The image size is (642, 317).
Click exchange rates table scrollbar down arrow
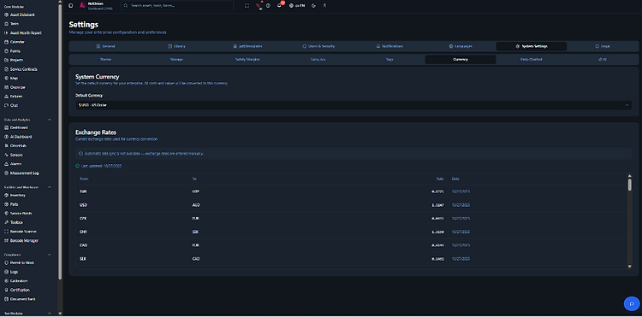point(630,267)
